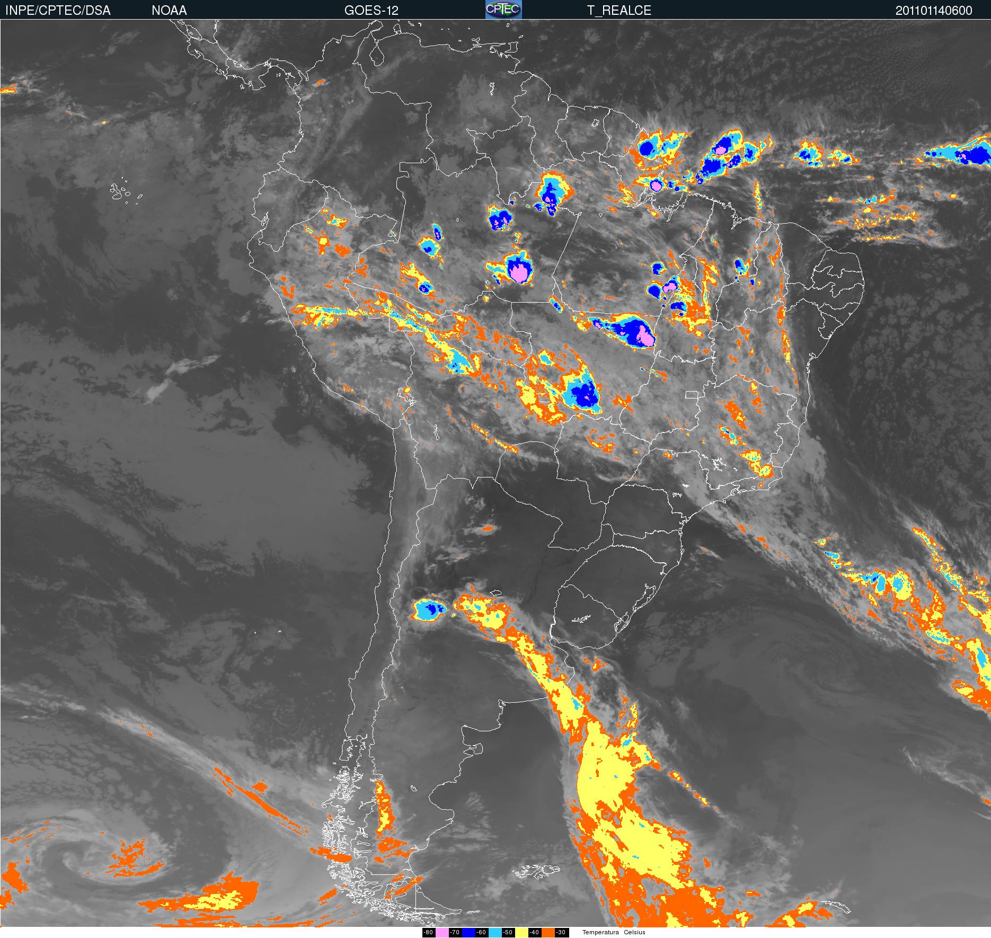991x938 pixels.
Task: Click the -70 legend label
Action: (455, 933)
